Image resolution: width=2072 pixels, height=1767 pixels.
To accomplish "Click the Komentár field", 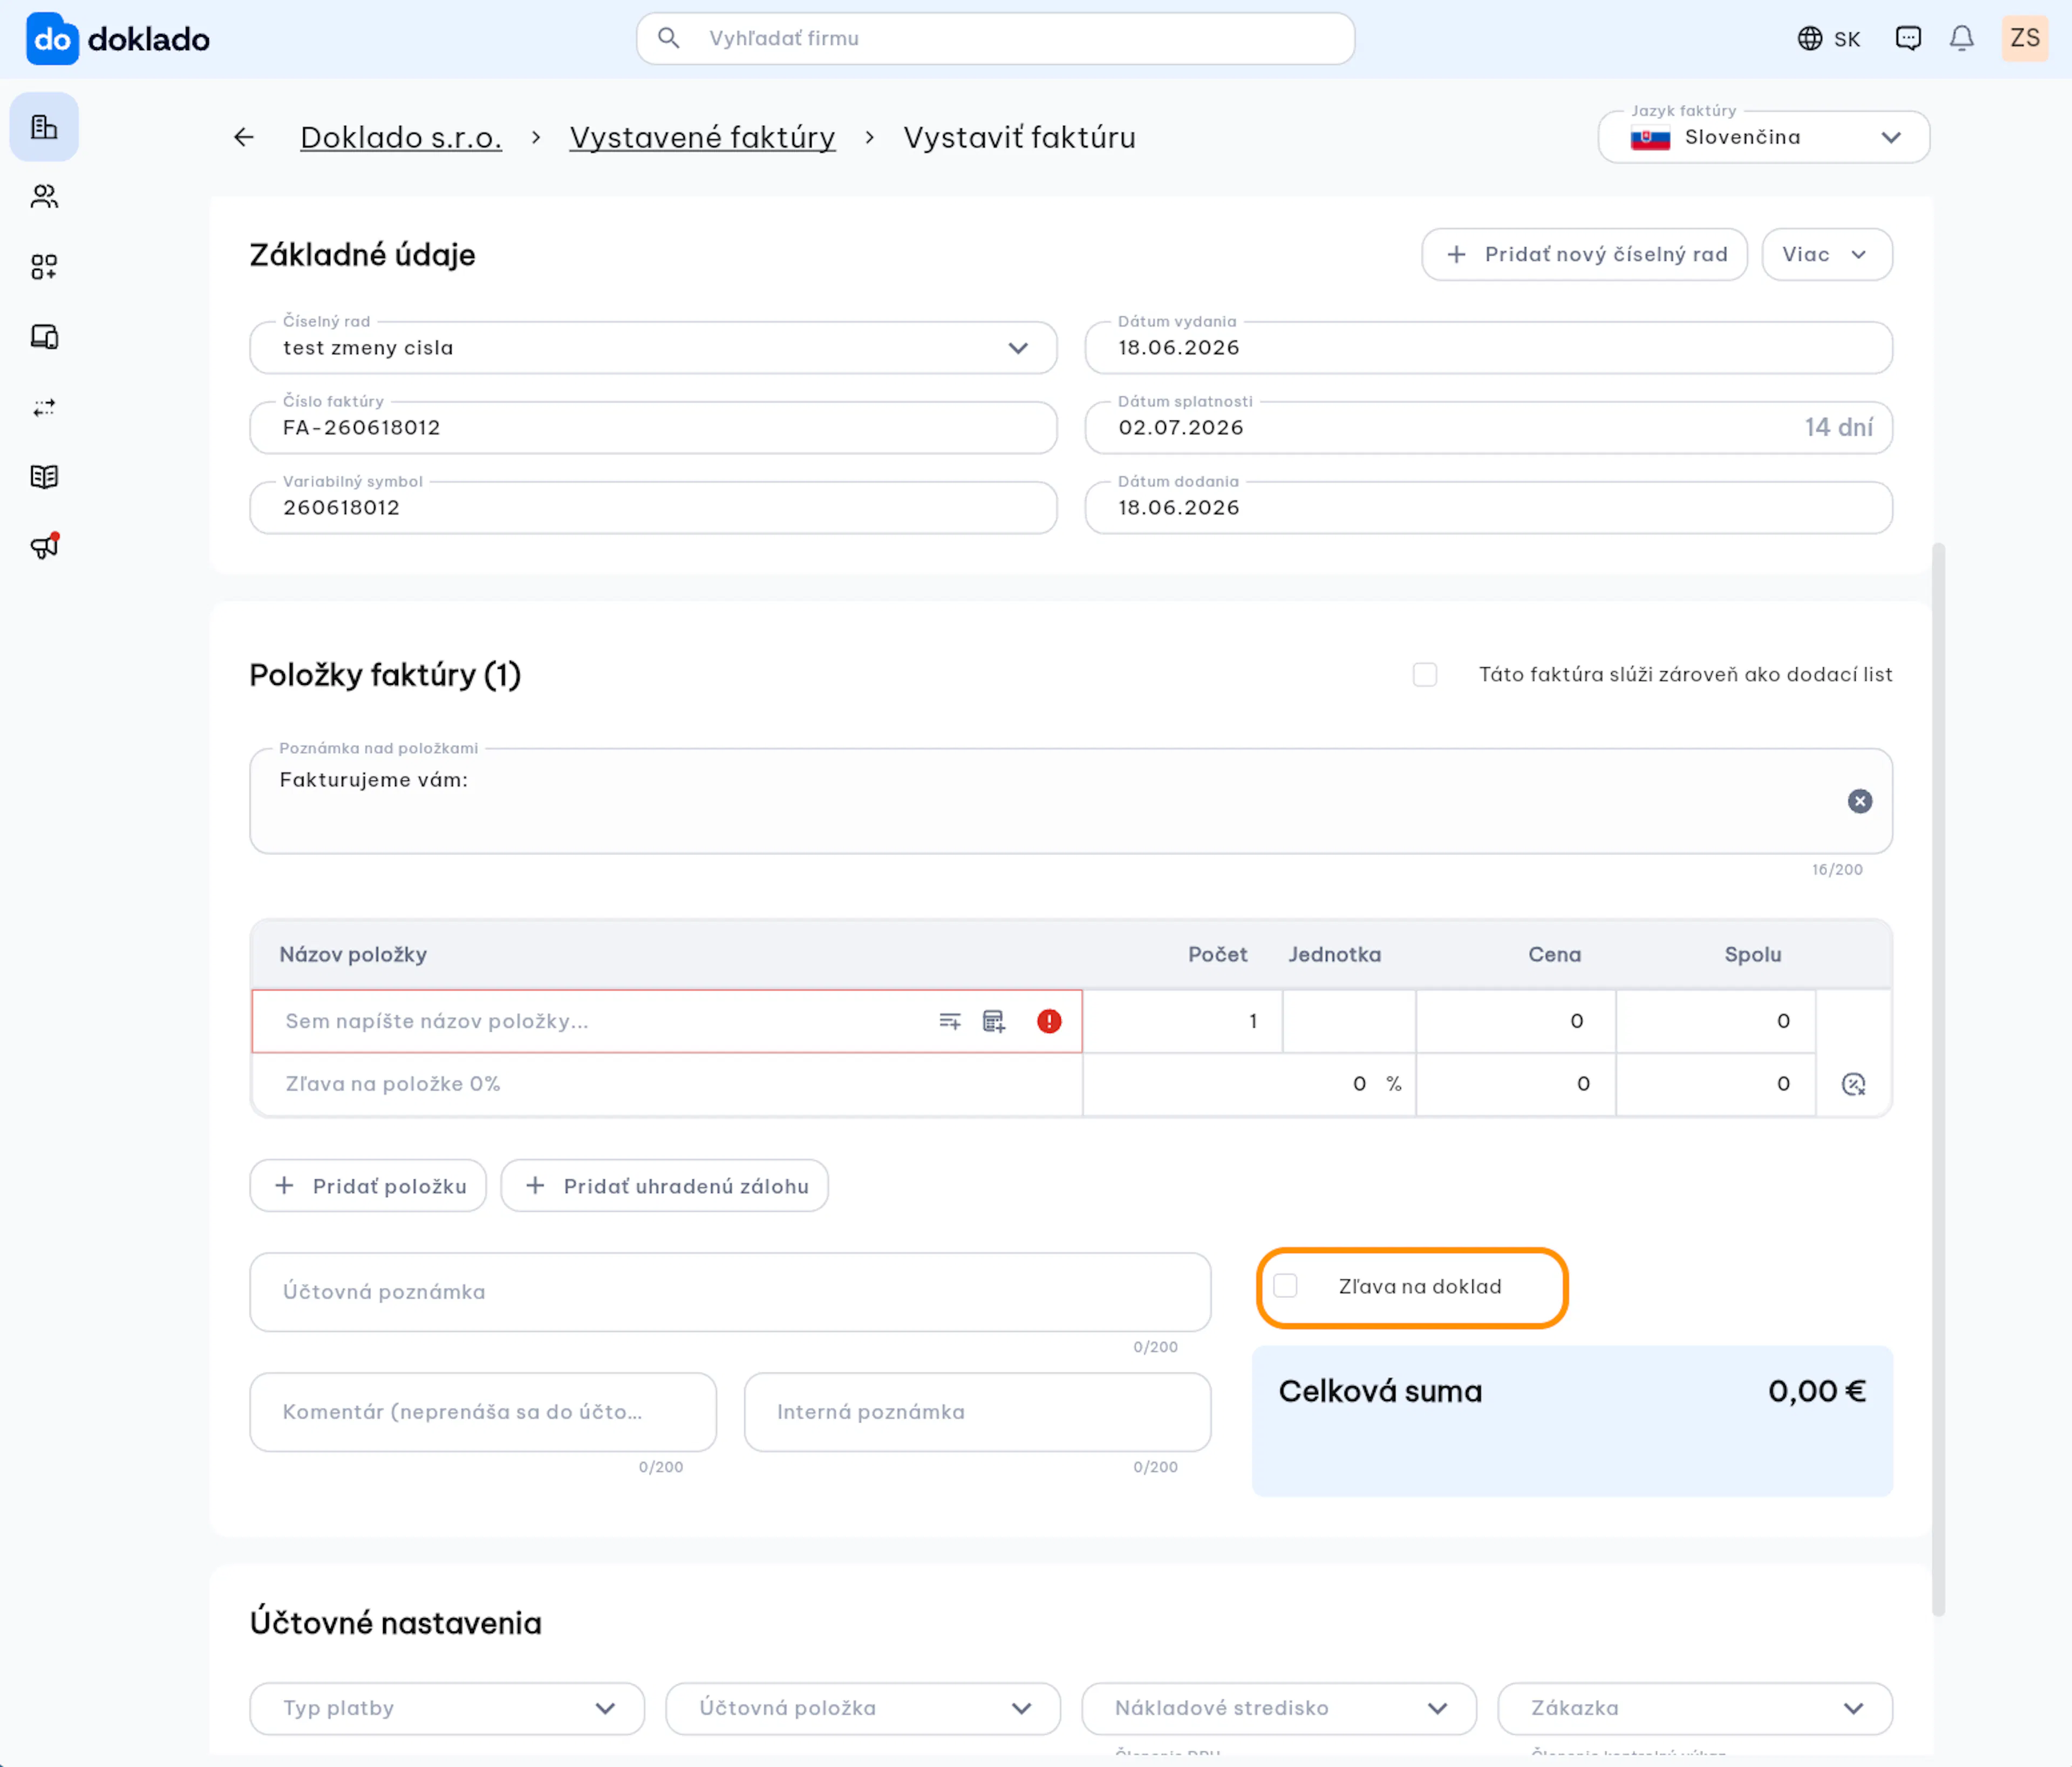I will 483,1412.
